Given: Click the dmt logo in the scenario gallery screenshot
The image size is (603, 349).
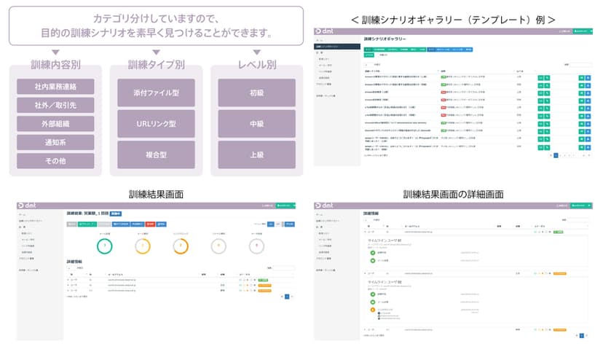Looking at the screenshot, I should tap(324, 31).
